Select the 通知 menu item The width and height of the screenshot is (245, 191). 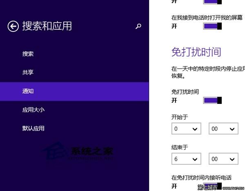click(x=74, y=91)
